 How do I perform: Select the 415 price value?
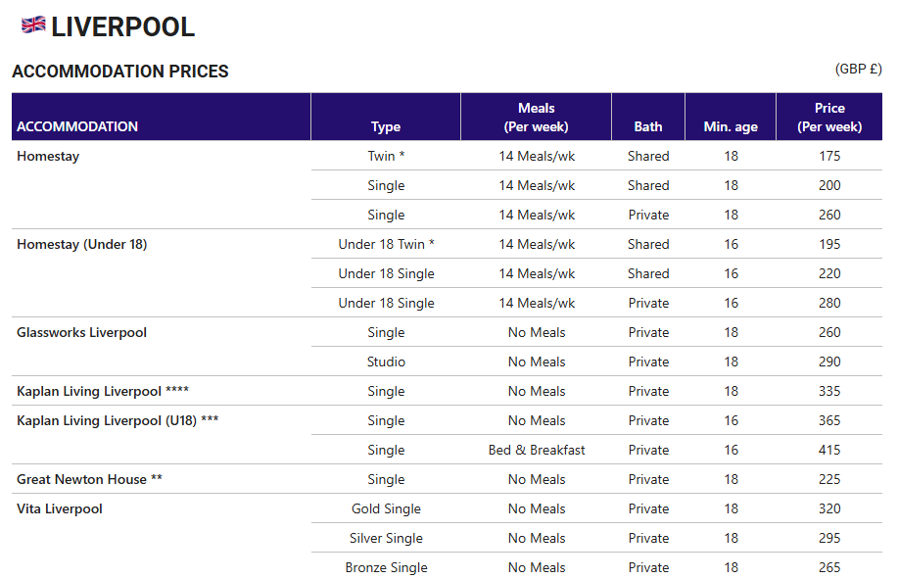point(829,450)
